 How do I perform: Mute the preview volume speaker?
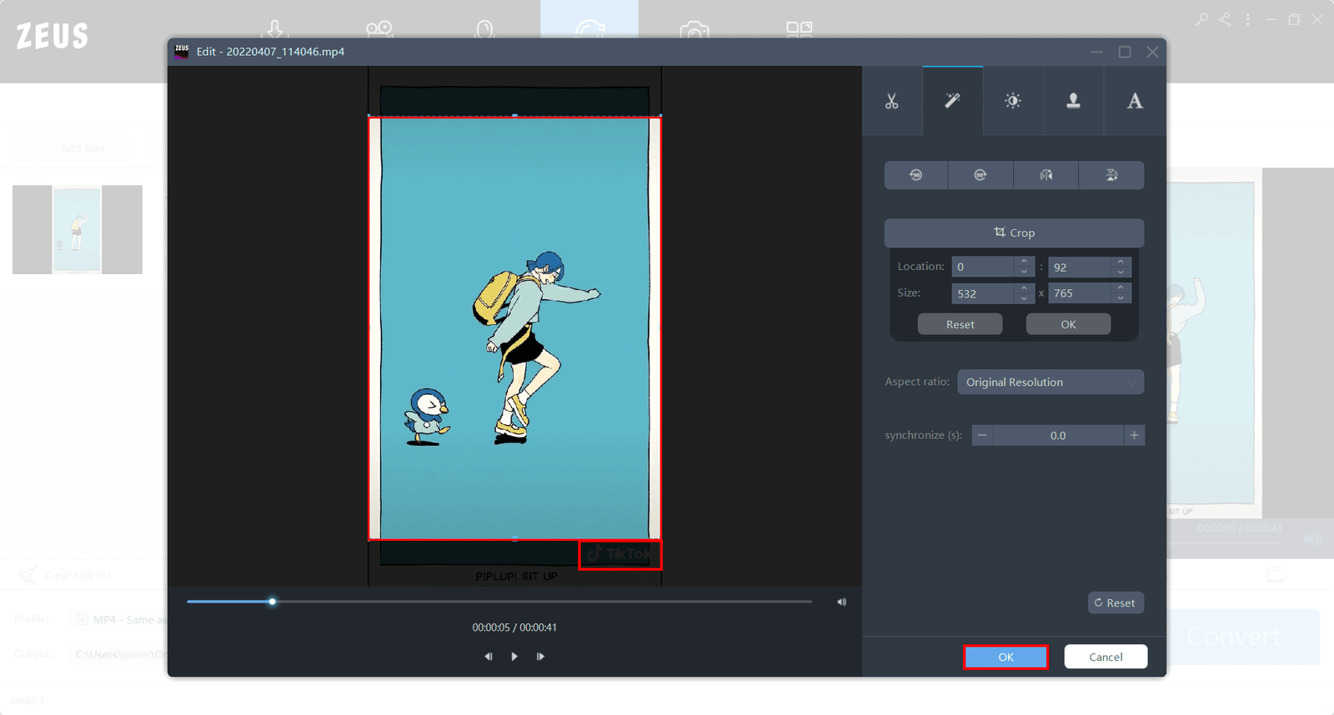point(841,602)
